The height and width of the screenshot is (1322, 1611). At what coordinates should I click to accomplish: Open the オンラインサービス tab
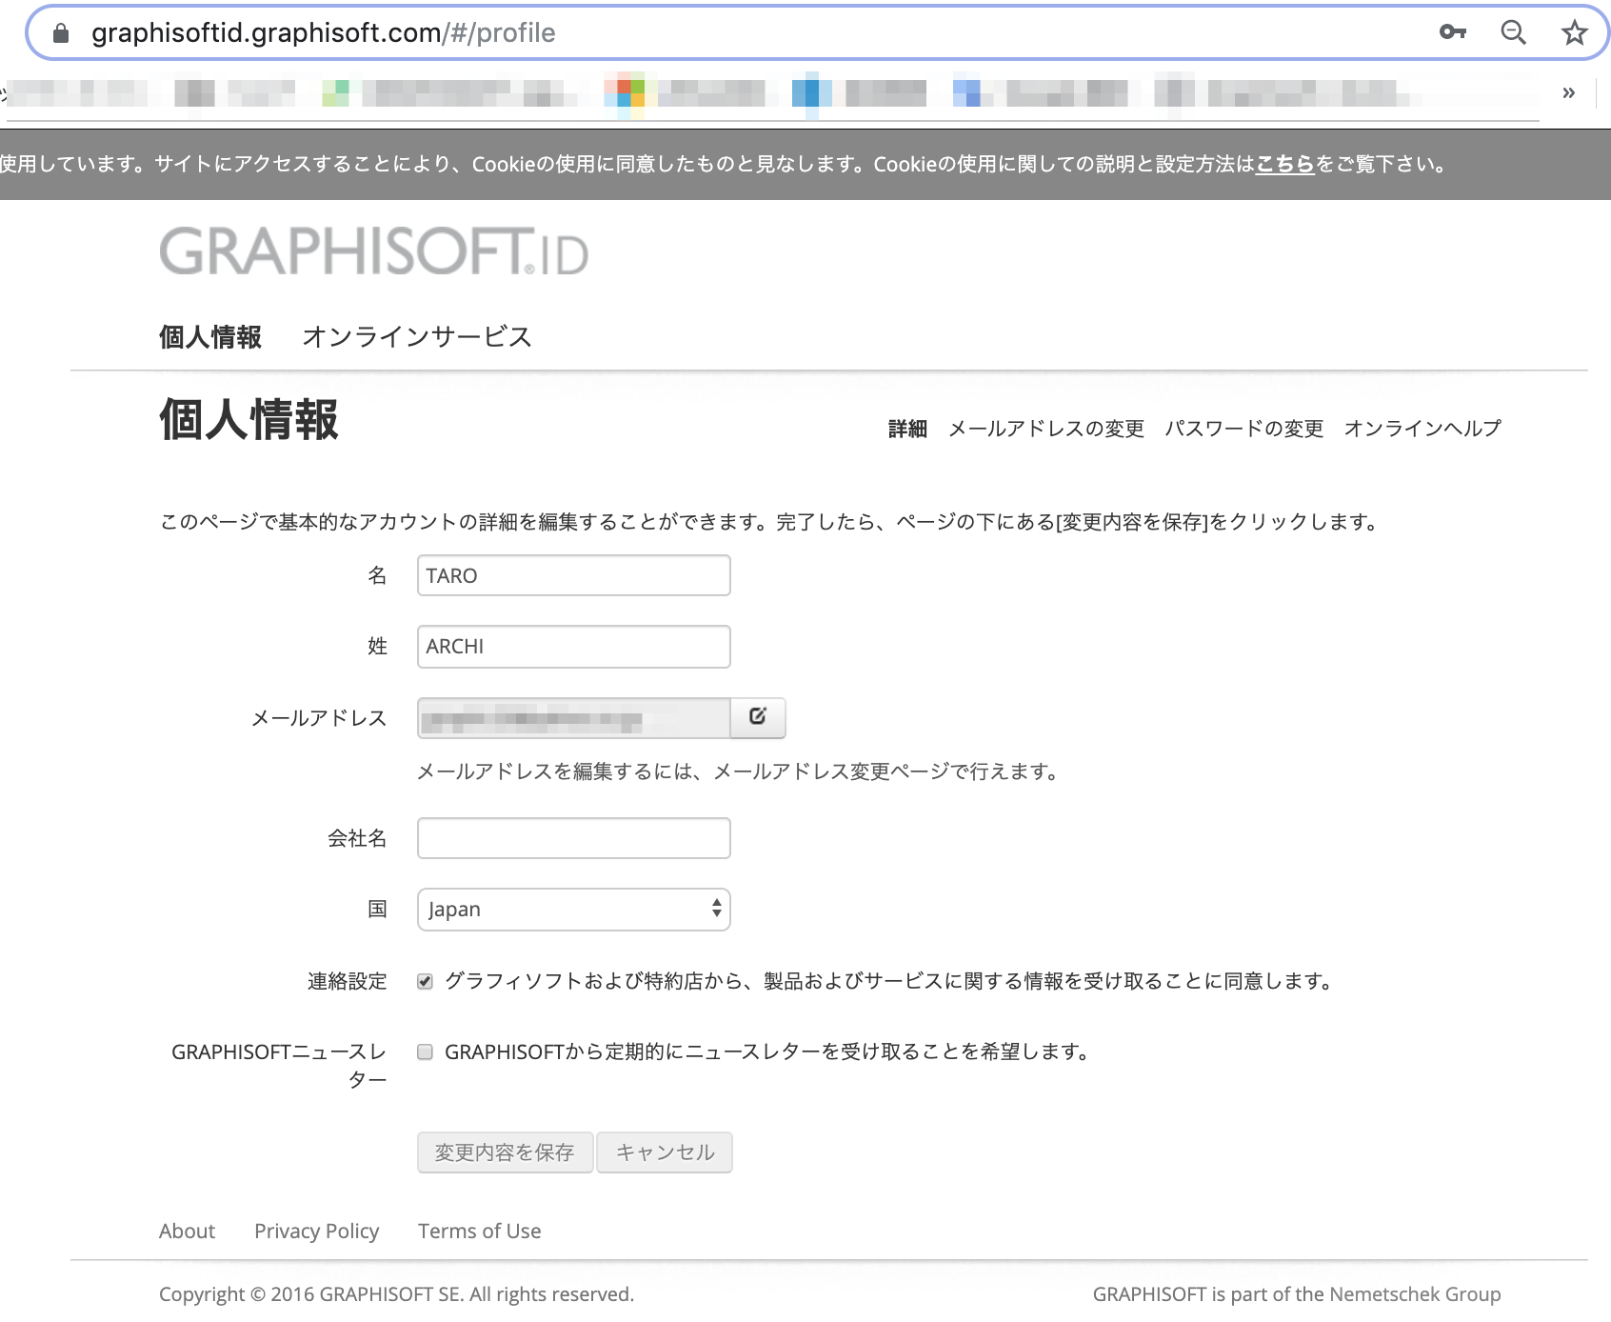417,337
